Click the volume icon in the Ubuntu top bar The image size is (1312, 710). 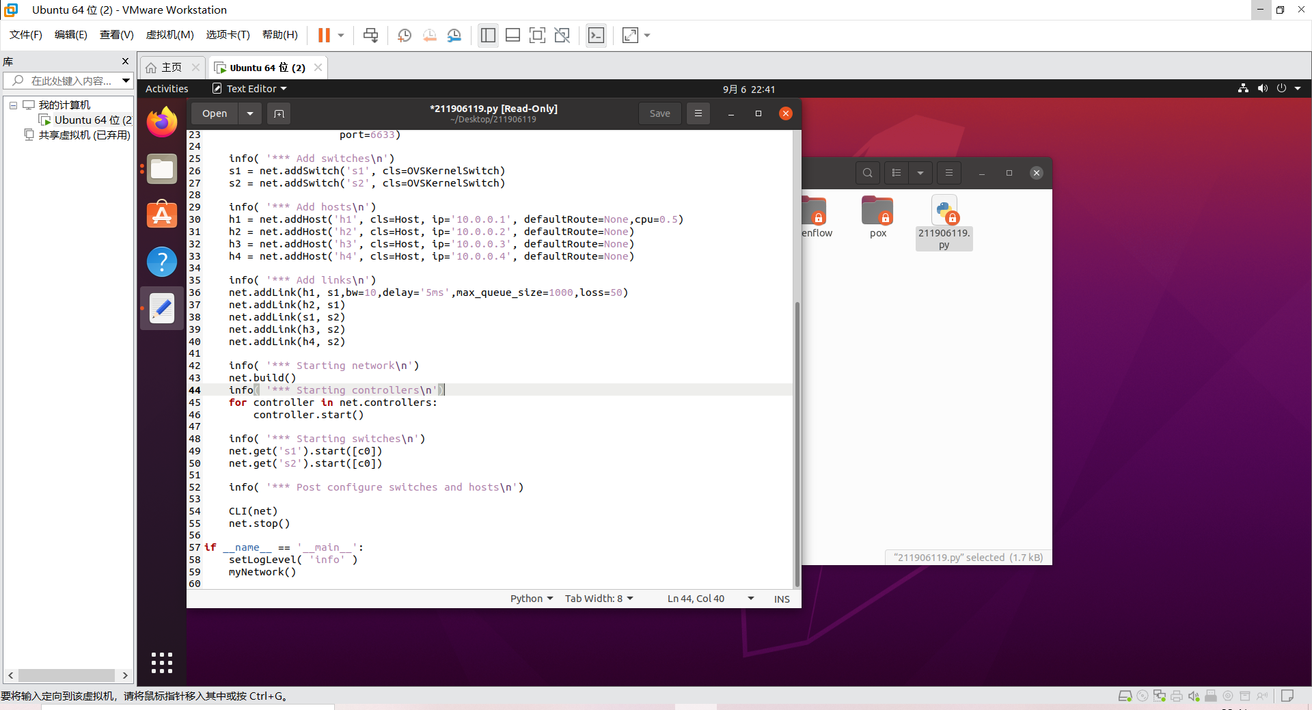[1262, 89]
